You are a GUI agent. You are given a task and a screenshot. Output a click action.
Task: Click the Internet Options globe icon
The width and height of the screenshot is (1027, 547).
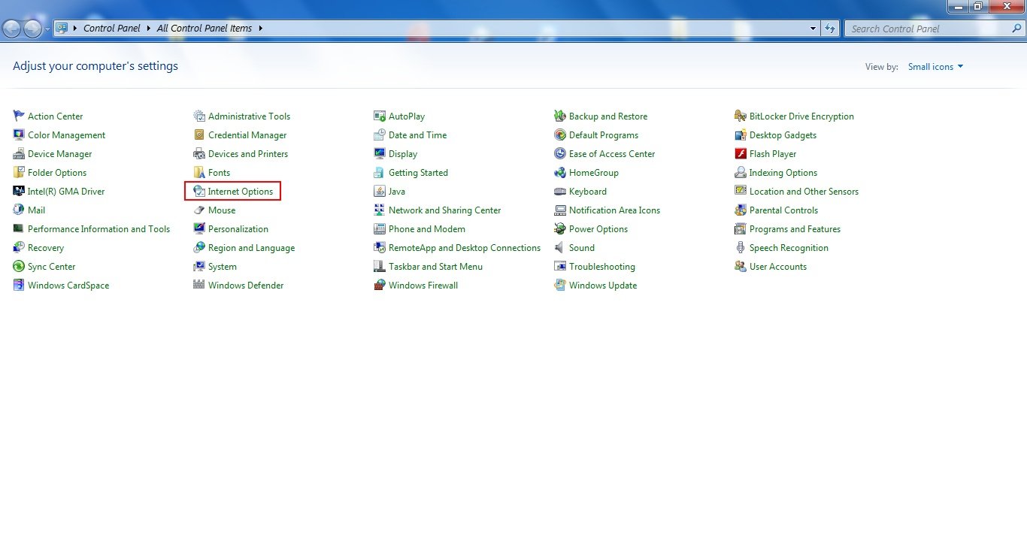click(199, 191)
